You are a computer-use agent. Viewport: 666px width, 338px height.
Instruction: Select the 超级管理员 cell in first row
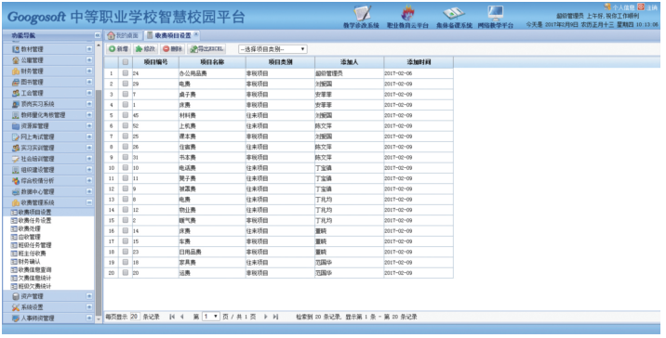pyautogui.click(x=349, y=73)
